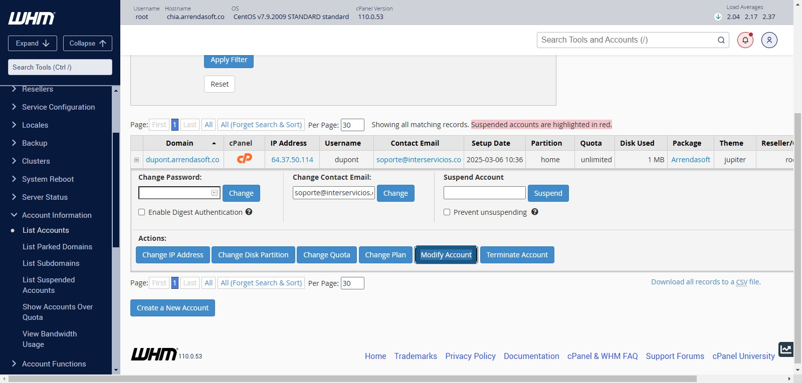
Task: Download all records CSV link
Action: click(706, 282)
